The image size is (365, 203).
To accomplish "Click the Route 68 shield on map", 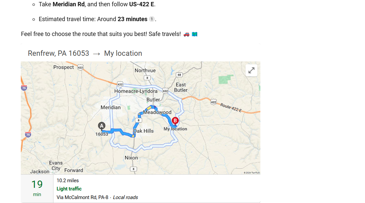I will coord(179,75).
